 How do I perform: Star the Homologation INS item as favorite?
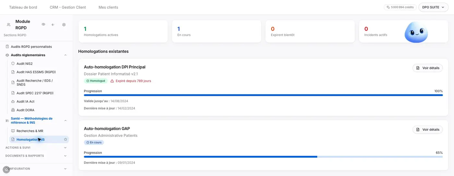tap(66, 139)
